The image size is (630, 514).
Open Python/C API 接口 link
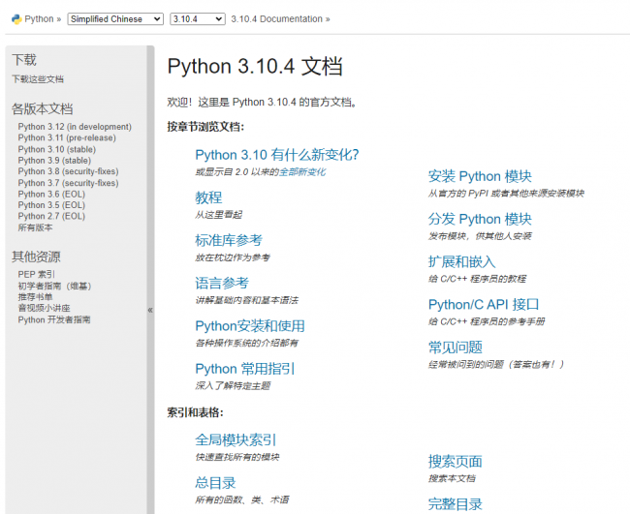(x=484, y=305)
